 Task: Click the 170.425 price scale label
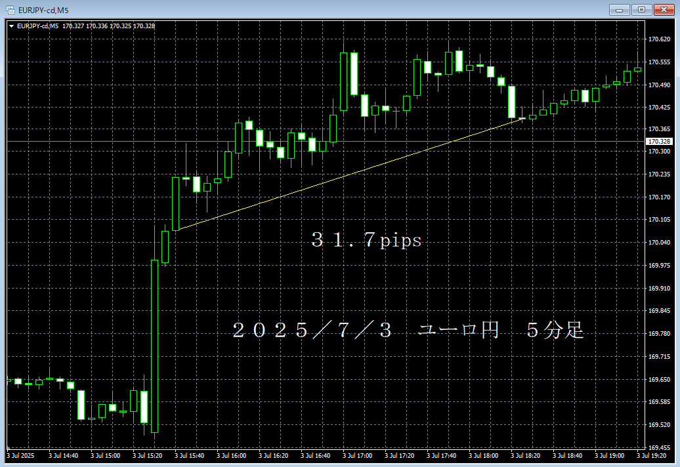coord(659,107)
